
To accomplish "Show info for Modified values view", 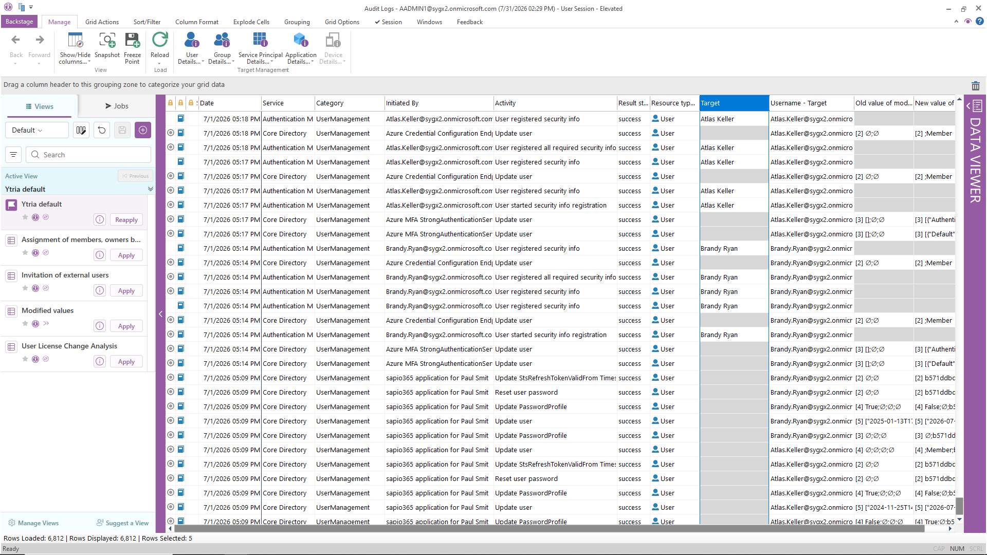I will coord(100,326).
